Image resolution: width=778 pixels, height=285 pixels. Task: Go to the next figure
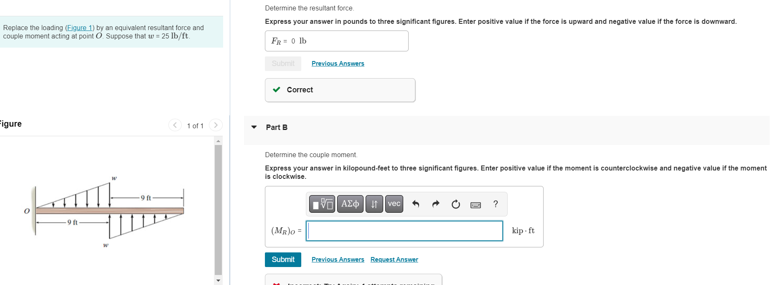[x=216, y=125]
